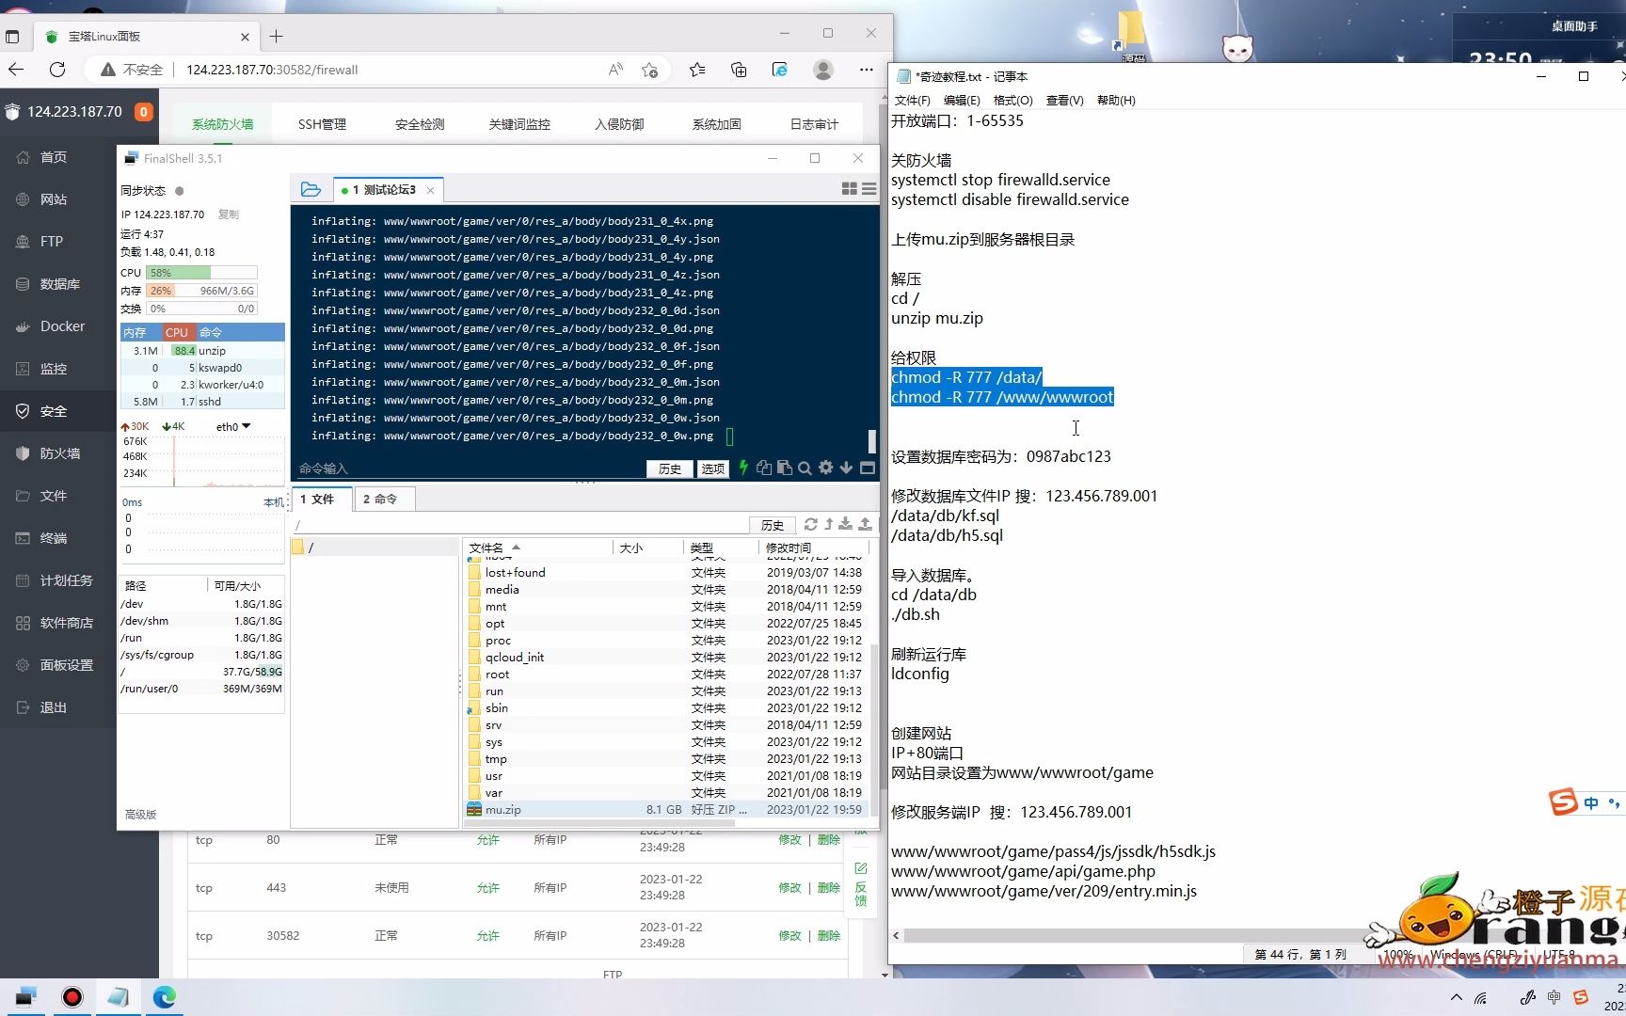Refresh the browser page
This screenshot has width=1626, height=1016.
click(x=57, y=70)
